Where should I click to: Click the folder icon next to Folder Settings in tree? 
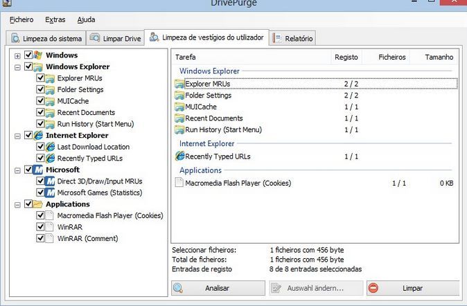click(50, 89)
